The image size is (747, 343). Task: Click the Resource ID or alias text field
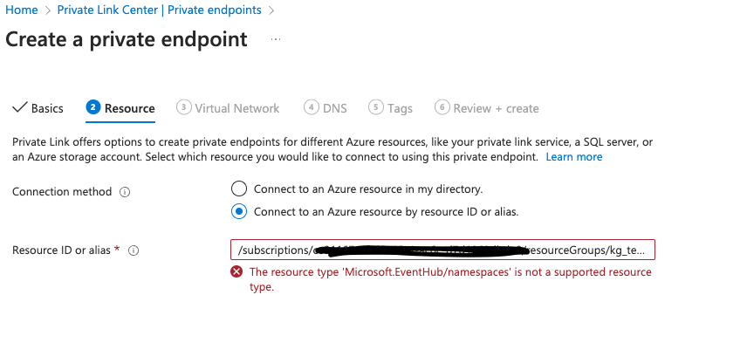click(442, 250)
